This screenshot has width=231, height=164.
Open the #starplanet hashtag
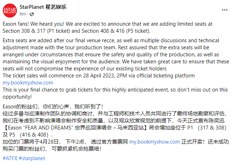click(32, 158)
